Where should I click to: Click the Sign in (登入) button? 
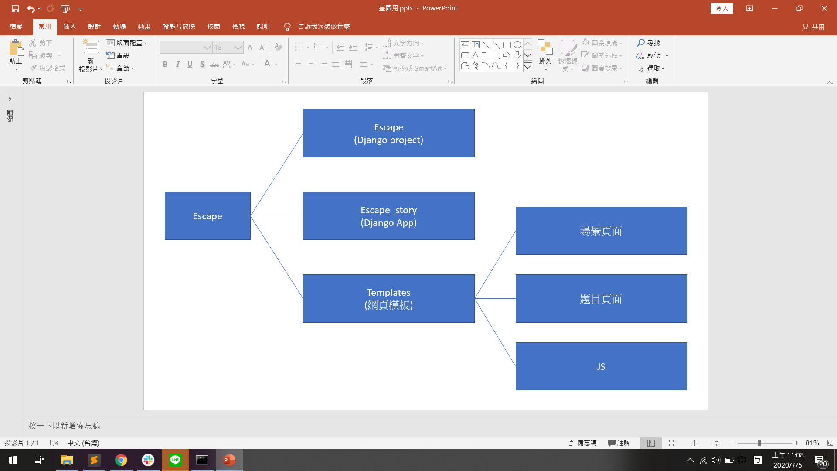(721, 8)
